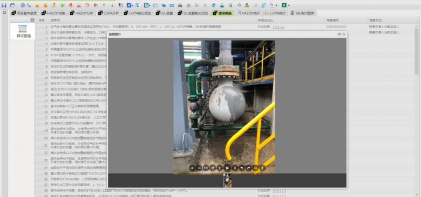The height and width of the screenshot is (197, 421).
Task: Zoom in on the photo viewer image
Action: tap(192, 168)
